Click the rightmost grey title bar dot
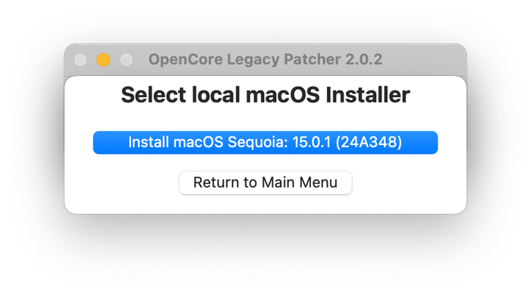 (127, 60)
